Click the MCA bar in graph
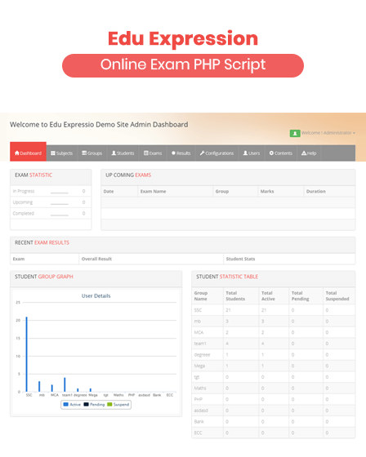 [52, 388]
